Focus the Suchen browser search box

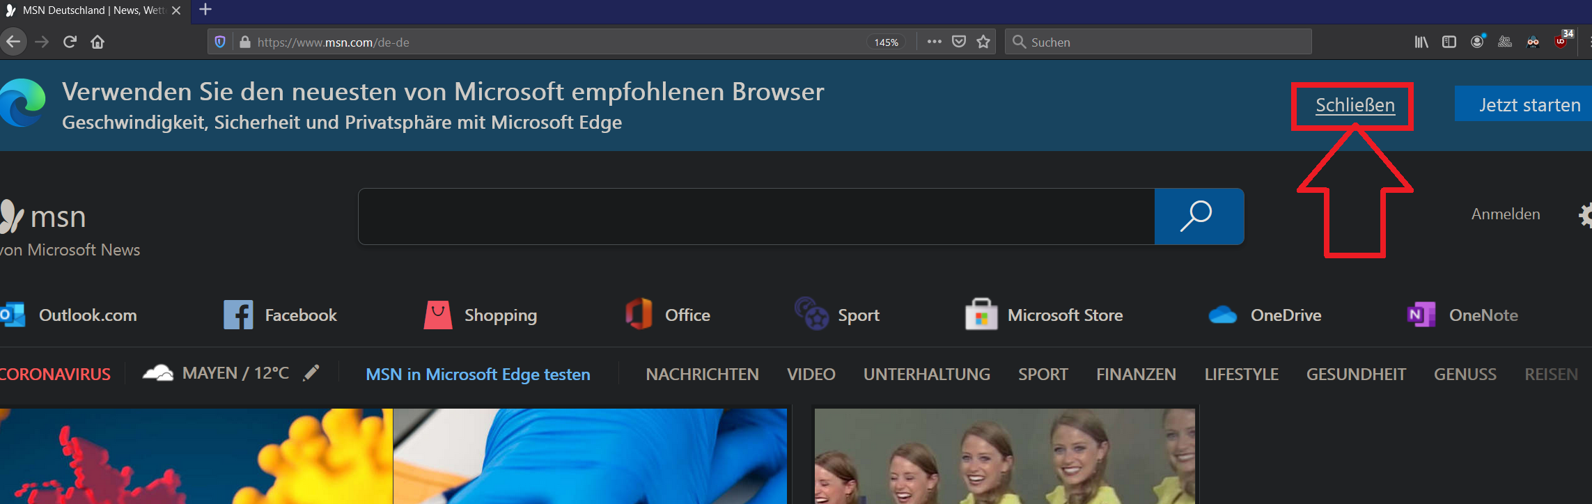coord(1158,42)
